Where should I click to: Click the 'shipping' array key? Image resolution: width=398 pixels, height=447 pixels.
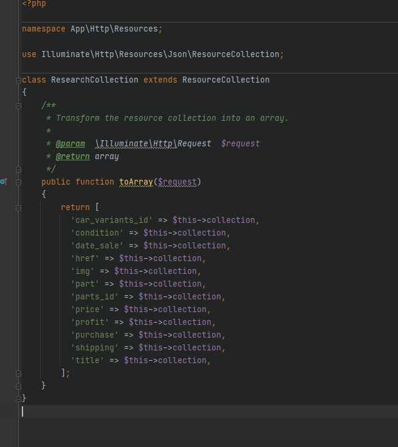[94, 348]
